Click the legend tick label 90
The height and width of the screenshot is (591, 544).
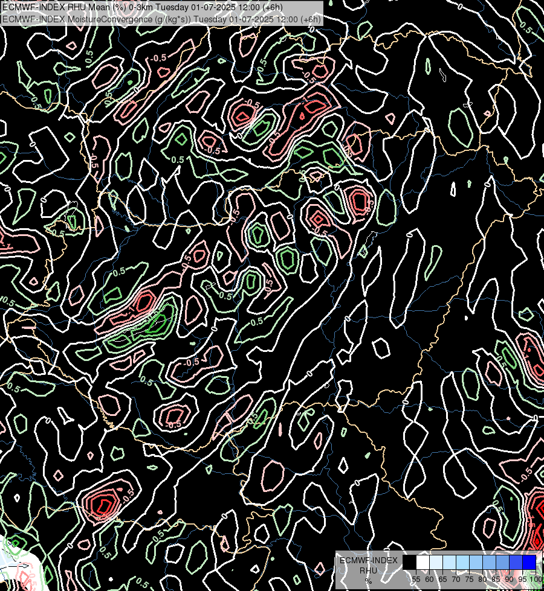pos(510,580)
